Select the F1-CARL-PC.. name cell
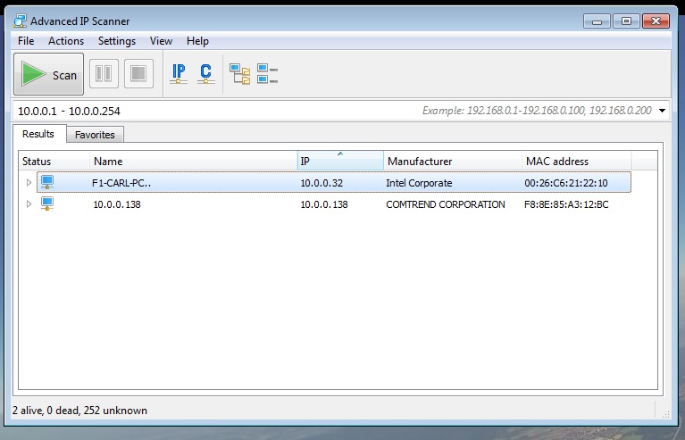This screenshot has width=685, height=440. tap(121, 183)
